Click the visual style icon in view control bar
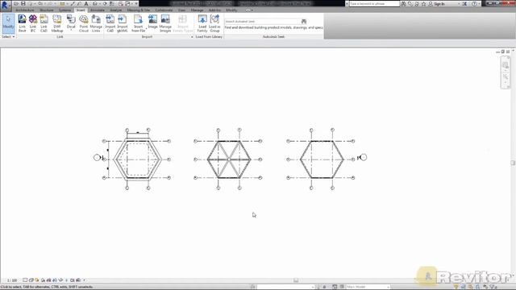 coord(31,280)
